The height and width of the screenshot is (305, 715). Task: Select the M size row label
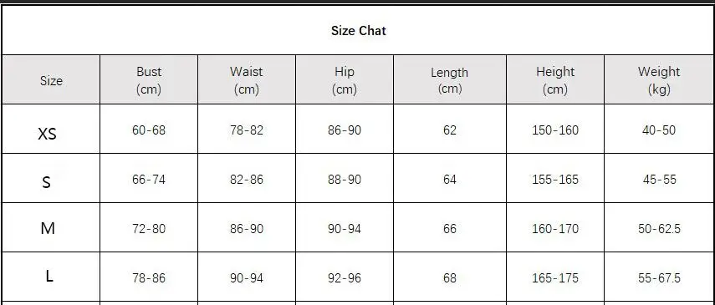pyautogui.click(x=48, y=227)
